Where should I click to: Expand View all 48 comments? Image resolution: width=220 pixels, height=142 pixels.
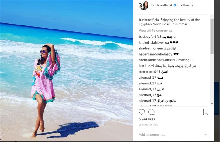point(156,30)
